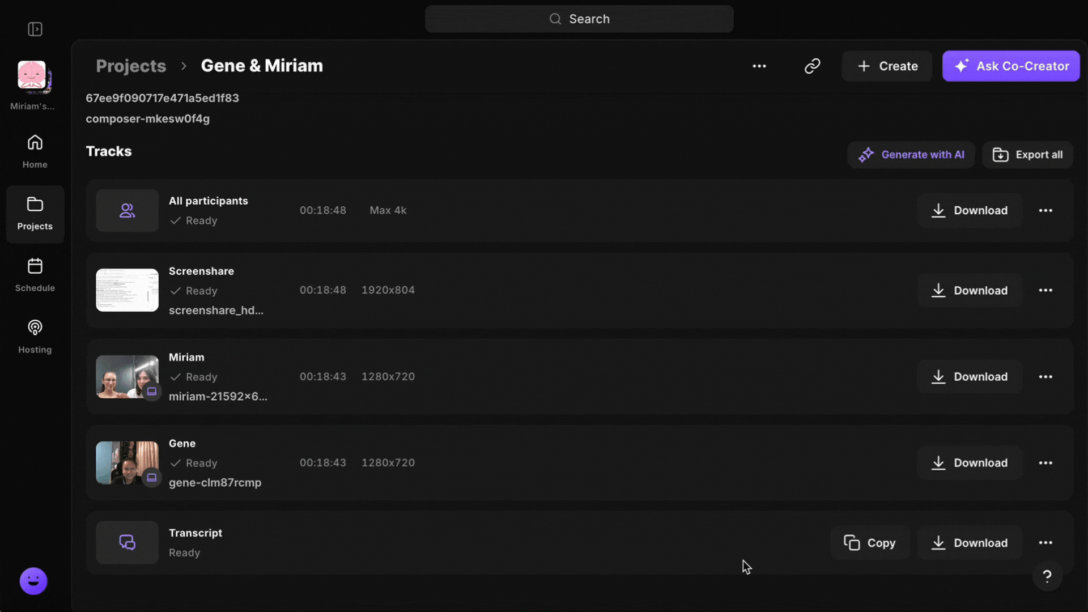Navigate to Projects breadcrumb link
The width and height of the screenshot is (1088, 612).
[131, 66]
